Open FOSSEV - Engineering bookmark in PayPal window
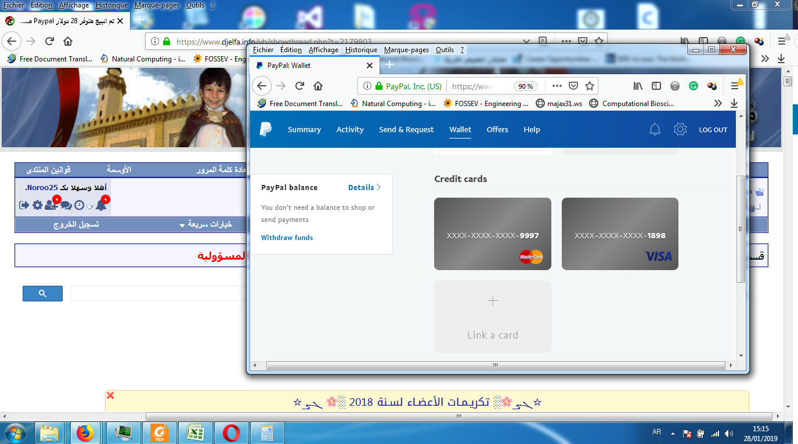Viewport: 798px width, 444px height. (x=486, y=104)
